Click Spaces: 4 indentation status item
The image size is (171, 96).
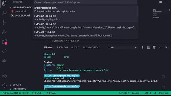click(137, 93)
